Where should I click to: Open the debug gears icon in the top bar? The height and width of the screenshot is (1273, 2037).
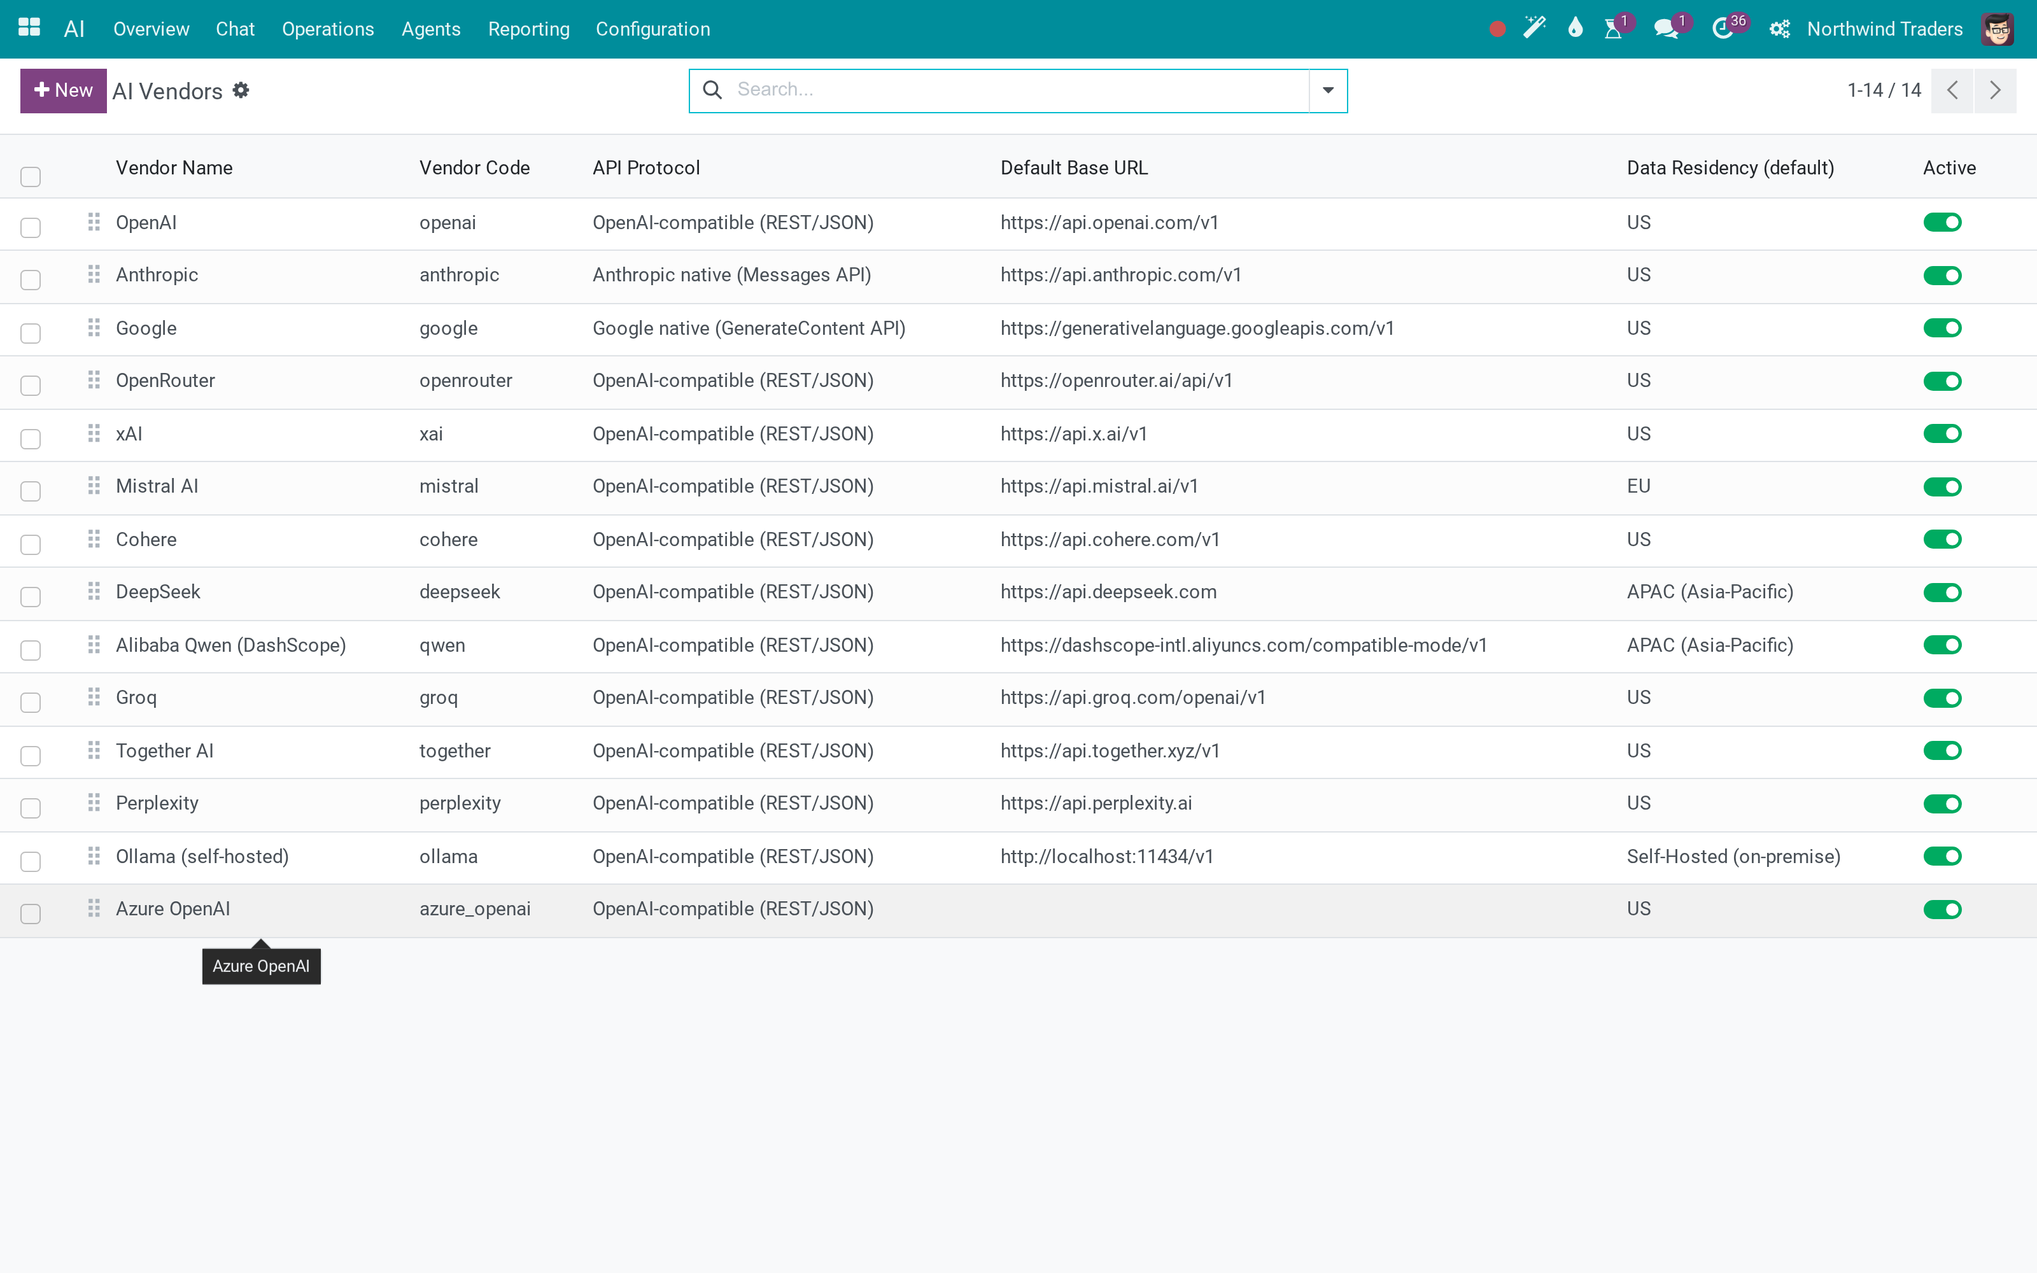1779,29
